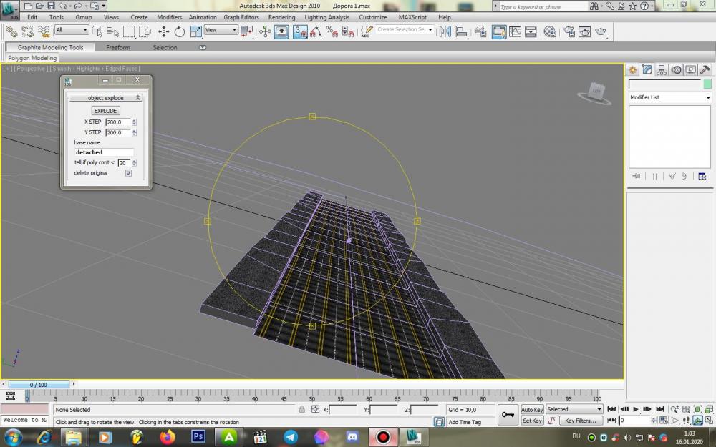Click Add Time Tag
Screen dimensions: 716x447
(x=465, y=422)
